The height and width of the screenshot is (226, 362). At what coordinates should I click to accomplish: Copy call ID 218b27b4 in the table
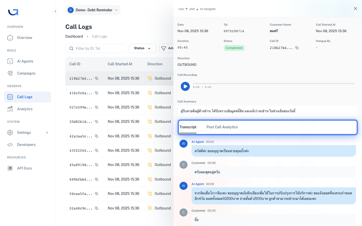click(x=97, y=78)
